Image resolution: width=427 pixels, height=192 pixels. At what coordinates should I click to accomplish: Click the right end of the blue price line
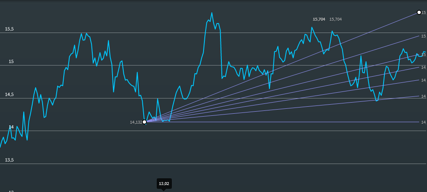tap(425, 52)
